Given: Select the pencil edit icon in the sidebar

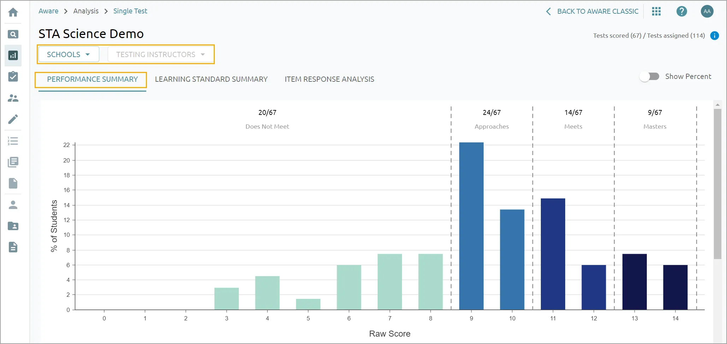Looking at the screenshot, I should (x=13, y=119).
